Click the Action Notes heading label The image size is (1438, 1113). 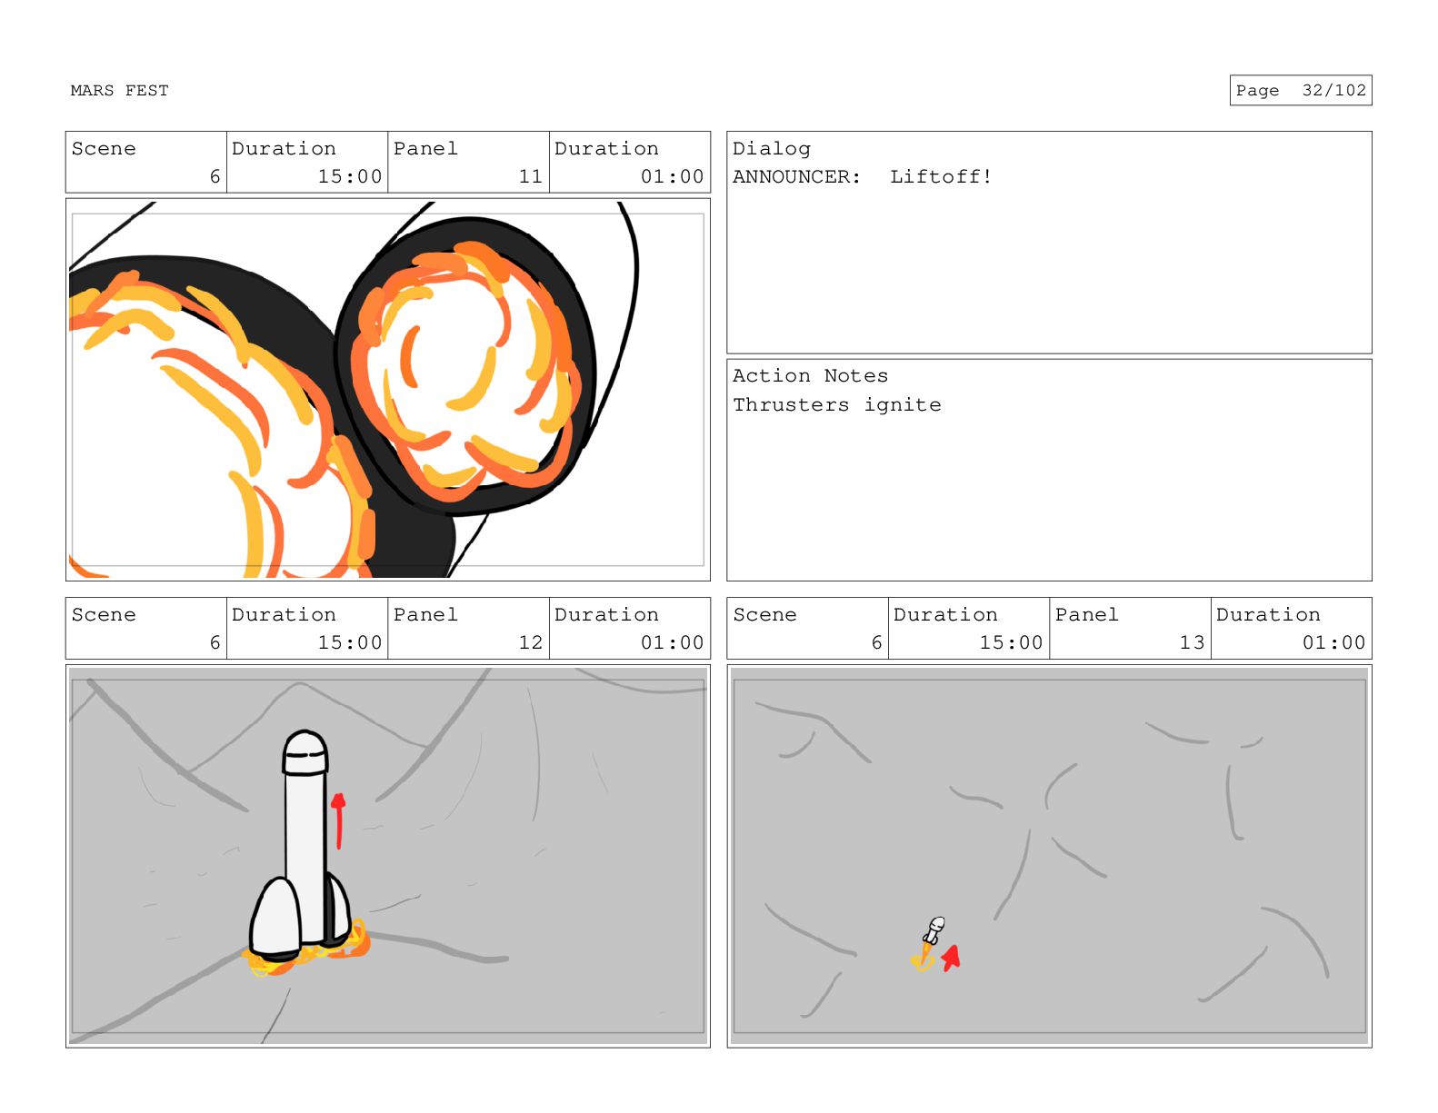click(810, 375)
